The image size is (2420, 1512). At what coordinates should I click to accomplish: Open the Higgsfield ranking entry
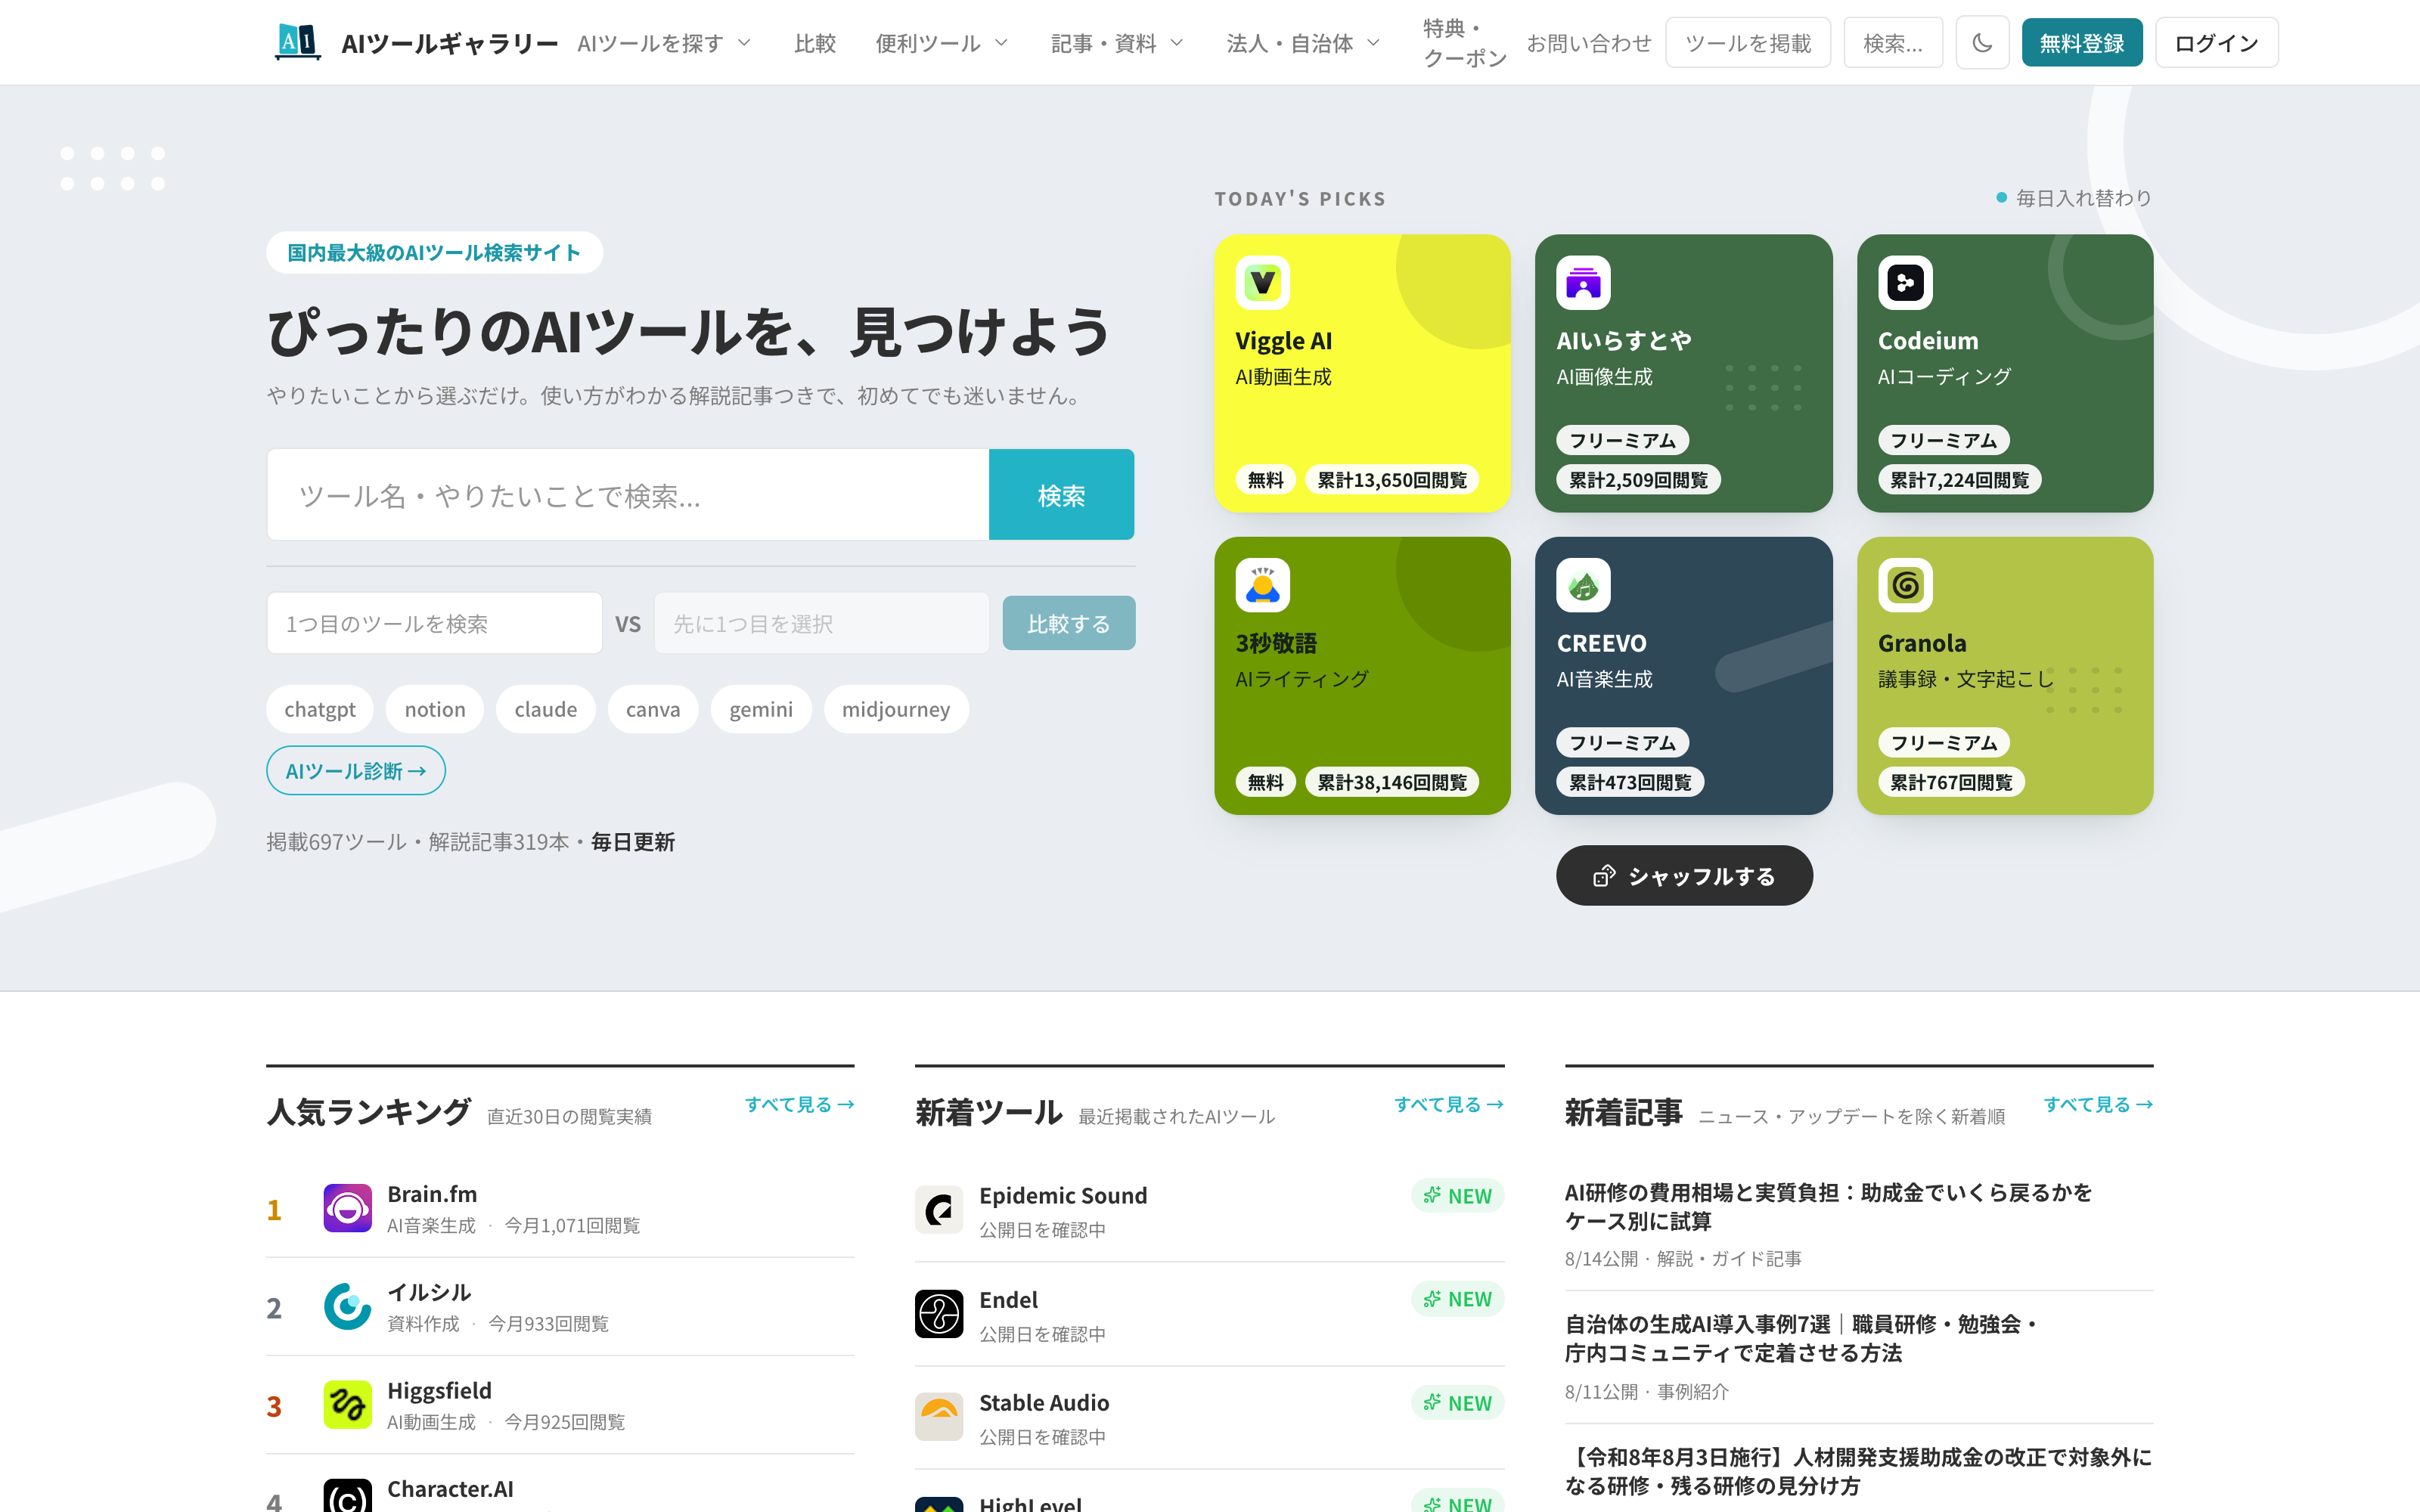point(560,1405)
